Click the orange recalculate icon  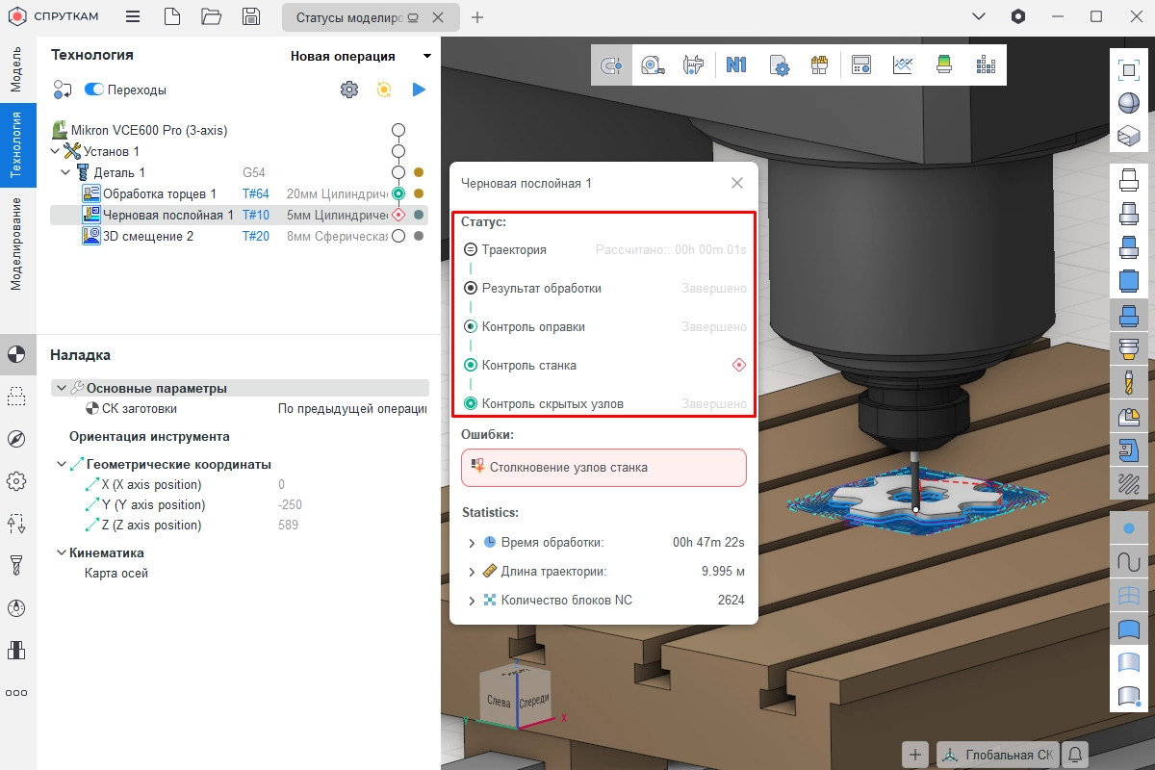pyautogui.click(x=384, y=90)
